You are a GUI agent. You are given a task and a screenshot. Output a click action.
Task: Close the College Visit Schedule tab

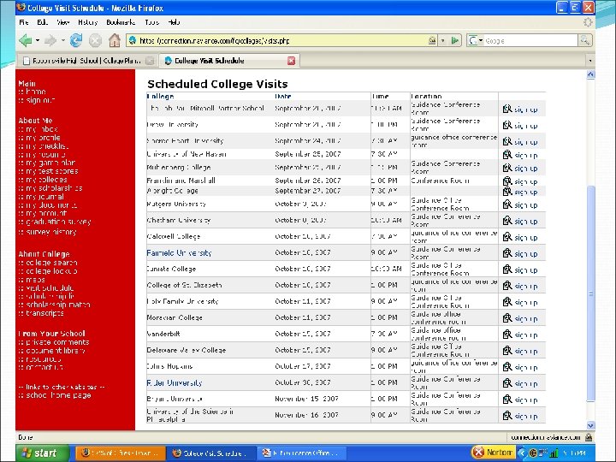(291, 61)
